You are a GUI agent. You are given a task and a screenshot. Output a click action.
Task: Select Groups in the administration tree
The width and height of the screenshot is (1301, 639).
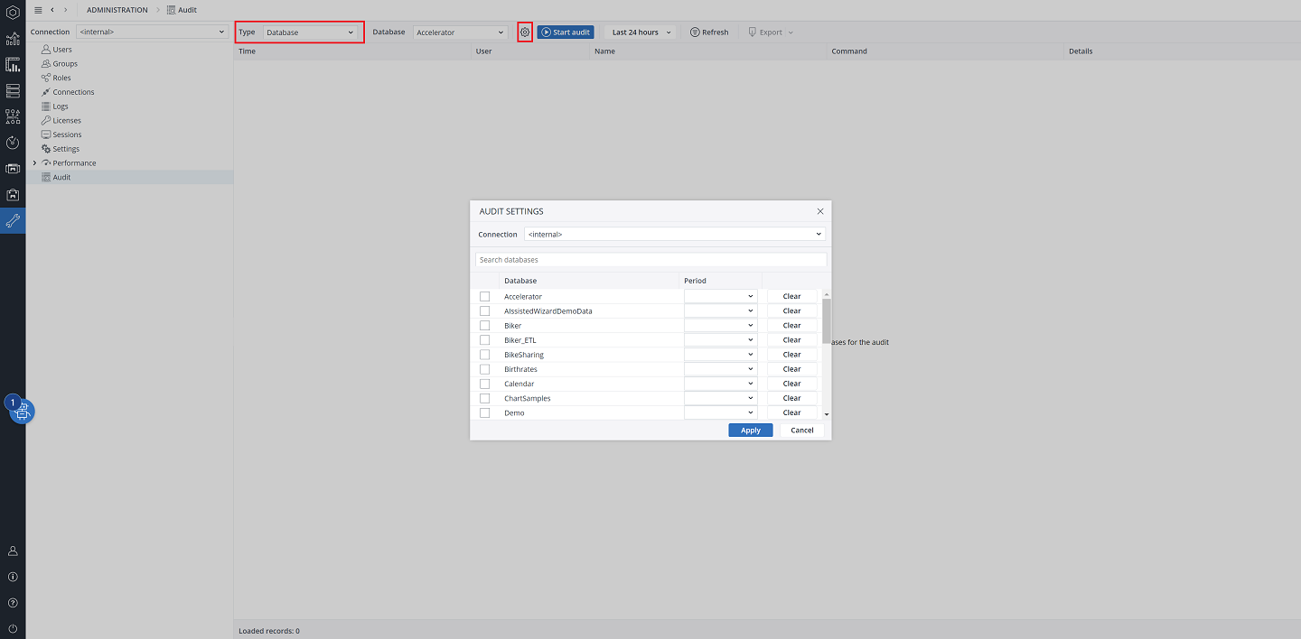point(65,64)
